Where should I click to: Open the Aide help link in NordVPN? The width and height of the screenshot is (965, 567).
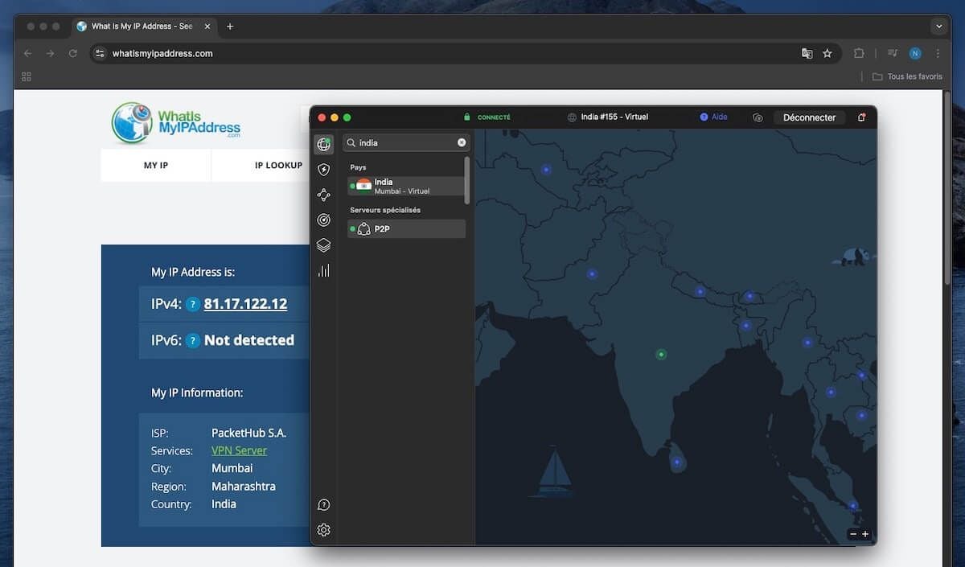point(714,117)
